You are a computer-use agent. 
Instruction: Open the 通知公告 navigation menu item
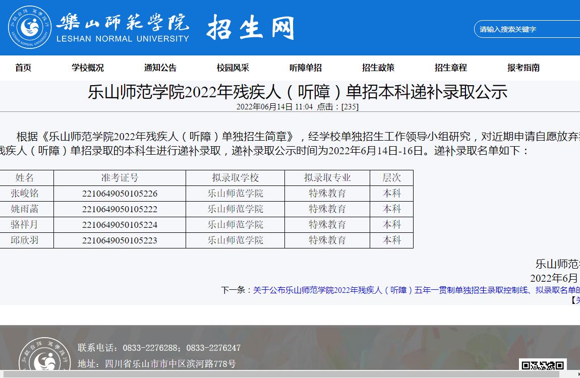coord(160,68)
